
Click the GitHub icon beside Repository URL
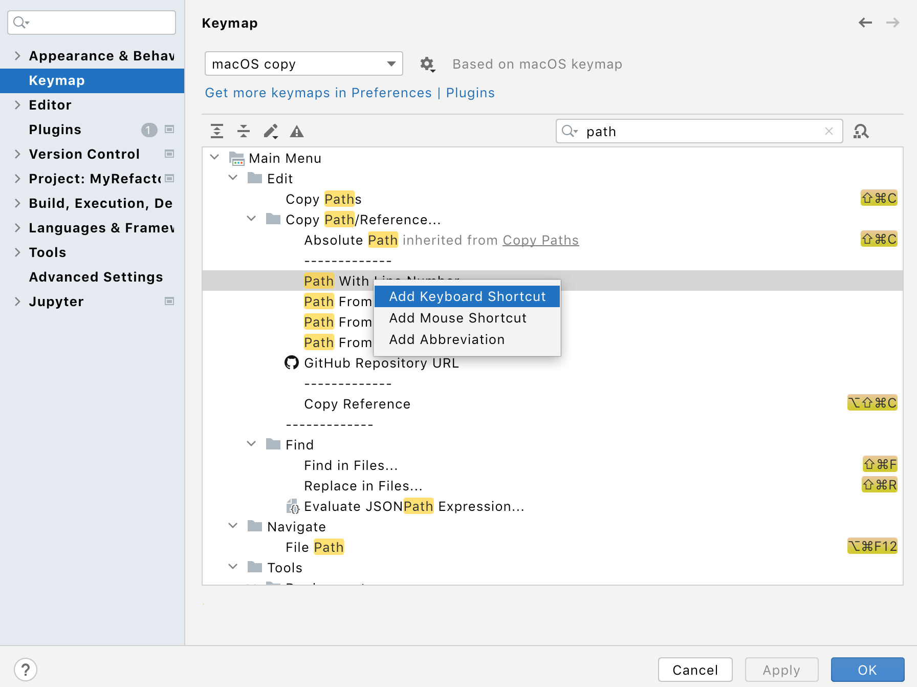292,362
